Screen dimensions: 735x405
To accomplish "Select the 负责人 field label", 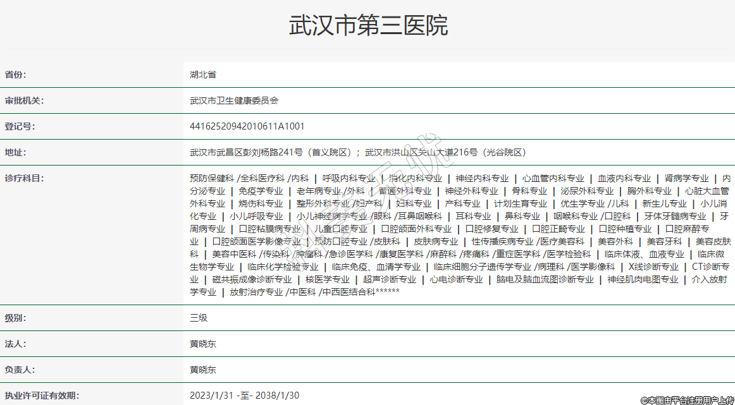I will click(x=20, y=370).
